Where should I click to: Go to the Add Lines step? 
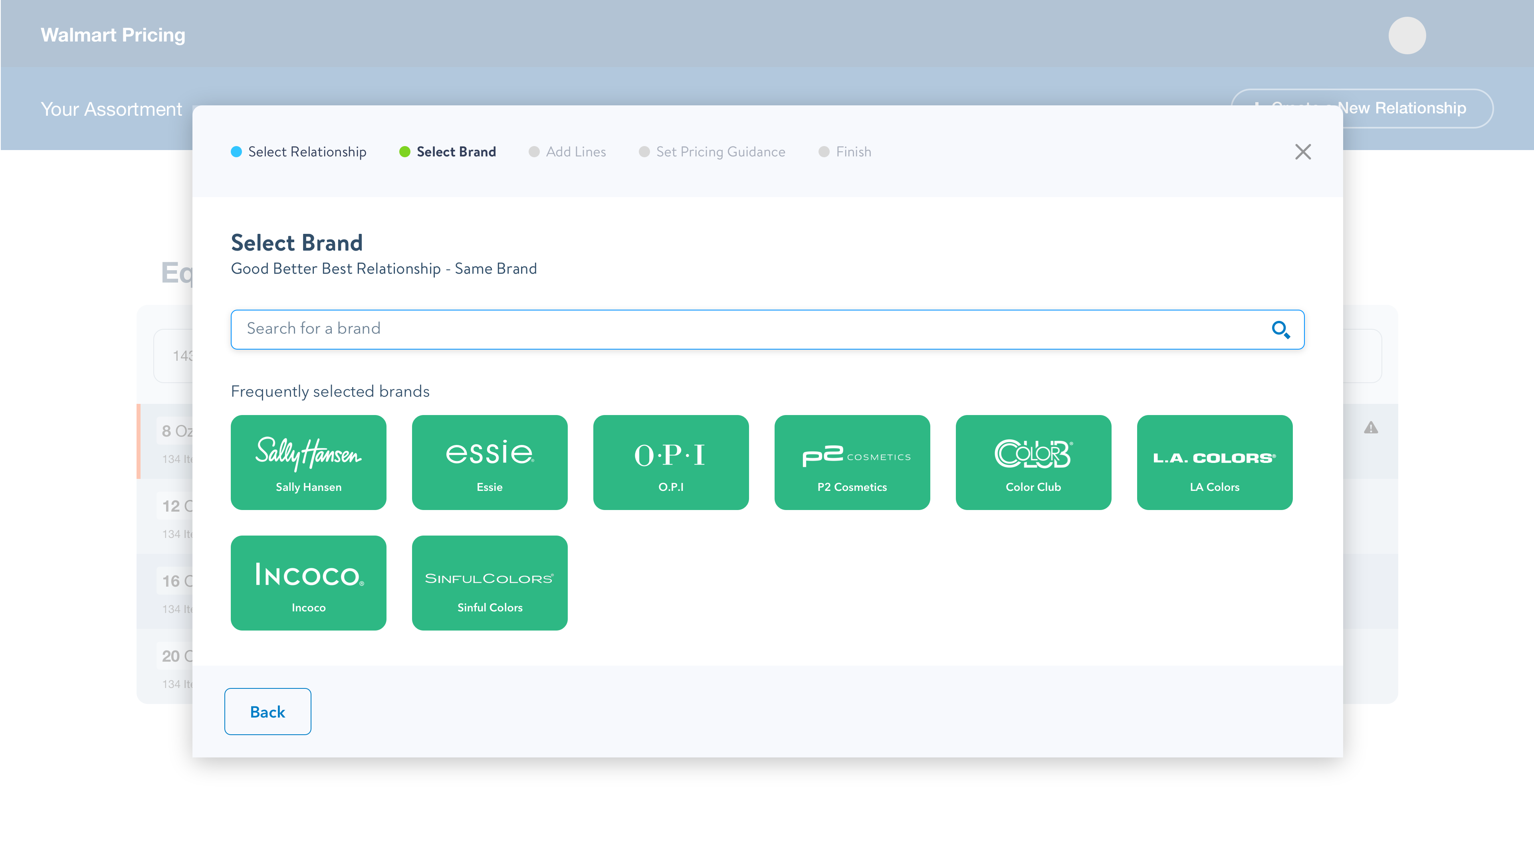(567, 152)
